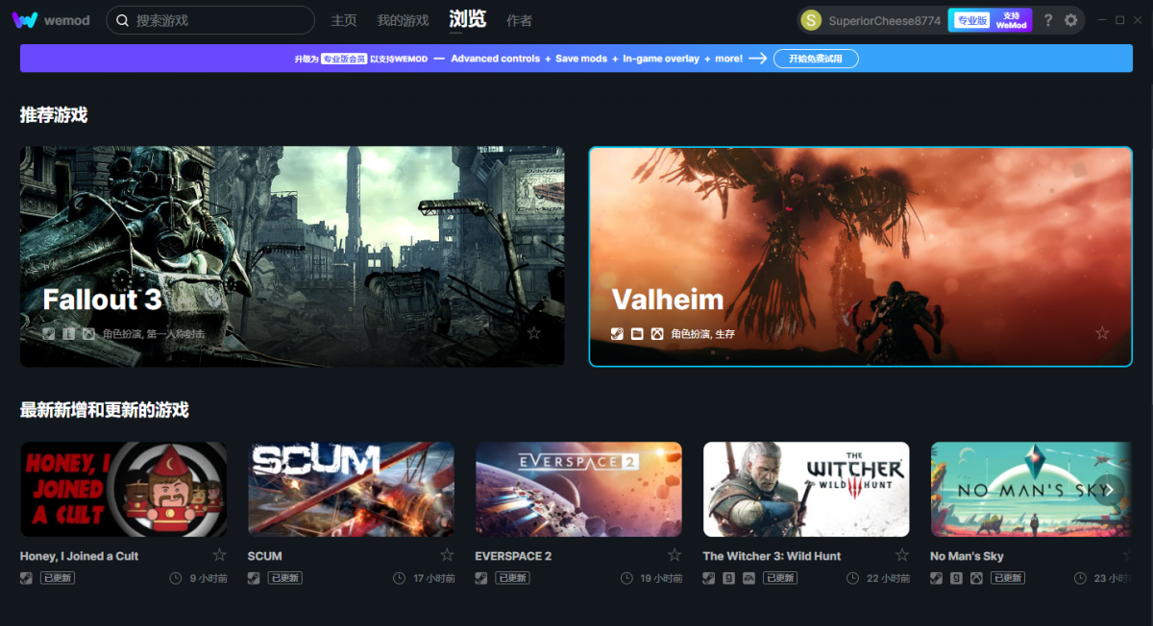1153x626 pixels.
Task: Show next games with the right chevron
Action: click(1108, 490)
